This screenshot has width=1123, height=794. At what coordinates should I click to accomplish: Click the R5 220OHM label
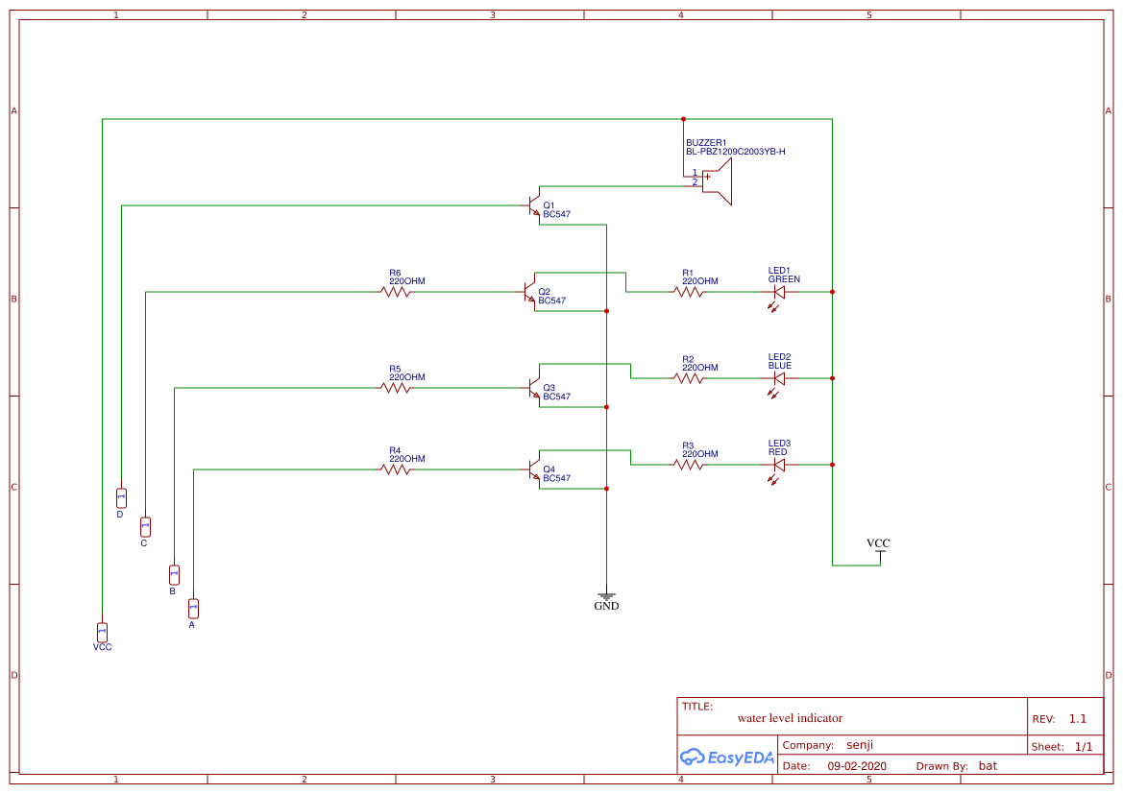point(406,373)
